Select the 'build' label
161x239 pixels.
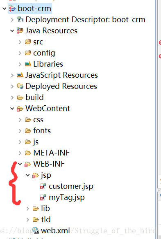(34, 97)
